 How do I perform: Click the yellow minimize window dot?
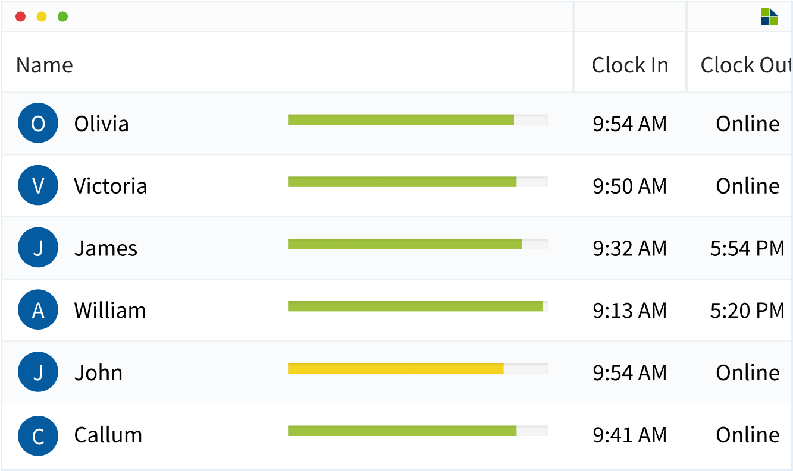[42, 17]
